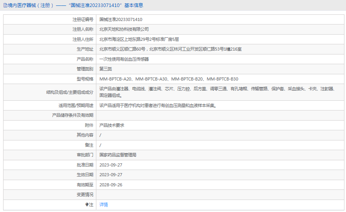
Task: Click the 适用范围/预期用途 label
Action: coord(76,106)
